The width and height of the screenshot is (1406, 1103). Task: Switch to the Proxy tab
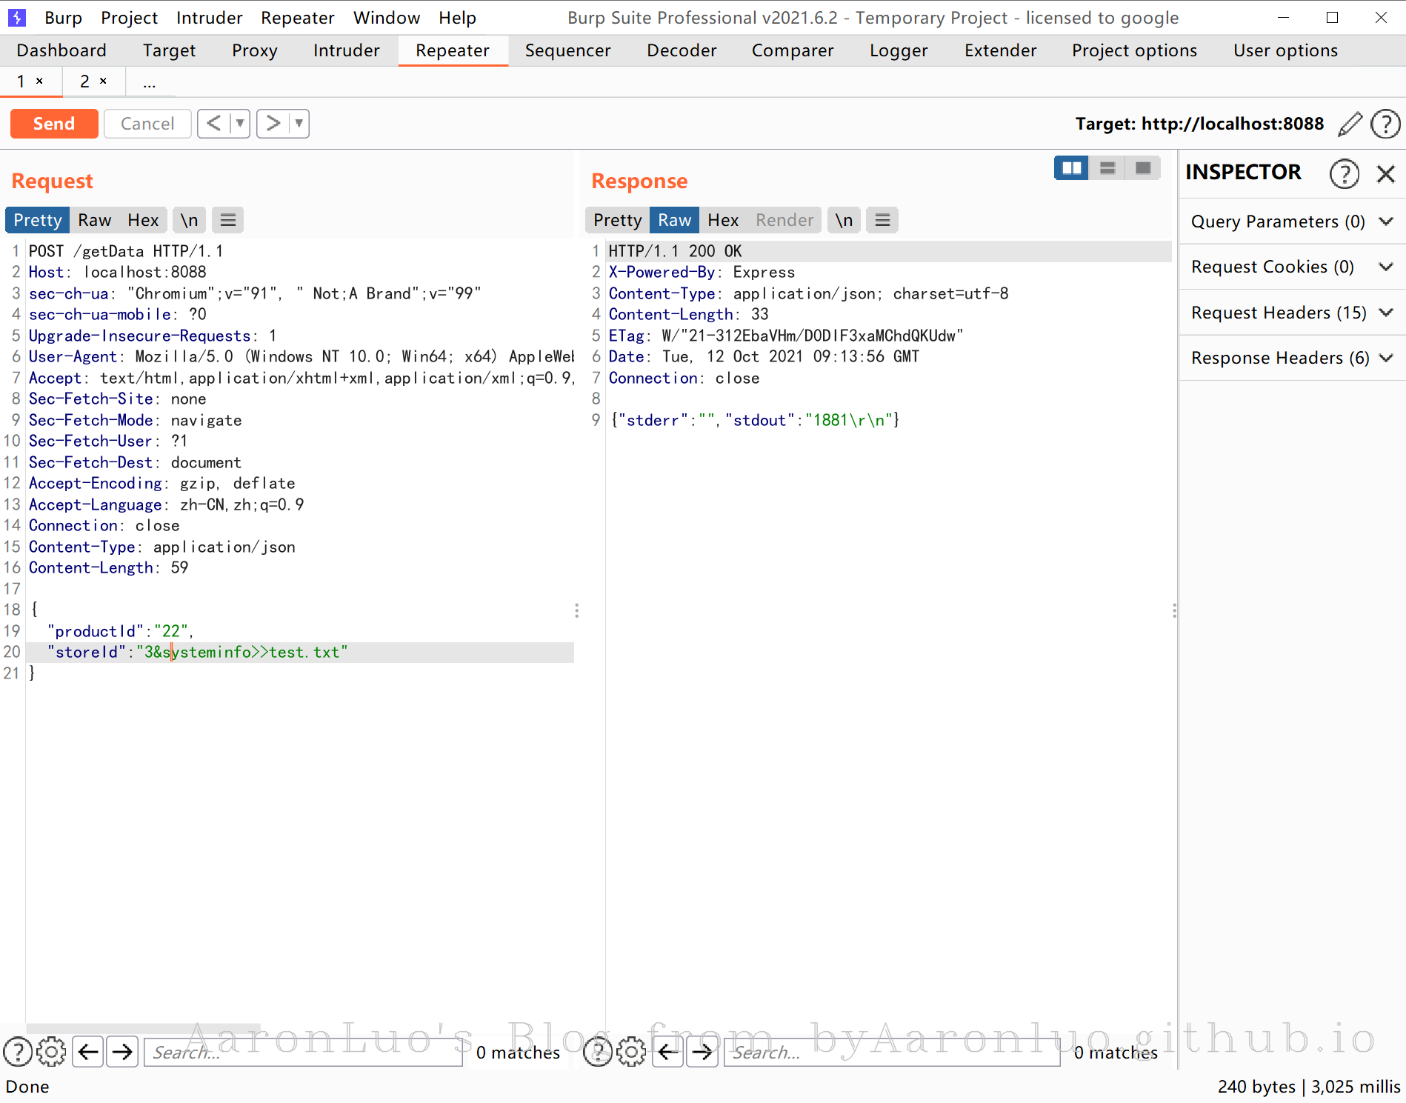click(x=254, y=50)
